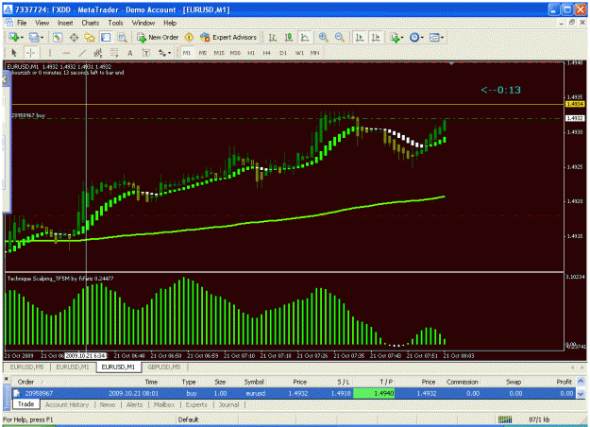590x427 pixels.
Task: Toggle chart shift from right edge
Action: click(x=376, y=37)
